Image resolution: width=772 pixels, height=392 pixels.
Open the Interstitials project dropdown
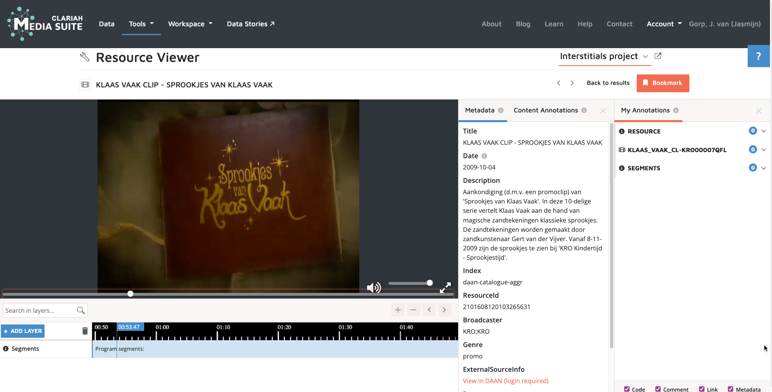click(x=645, y=57)
